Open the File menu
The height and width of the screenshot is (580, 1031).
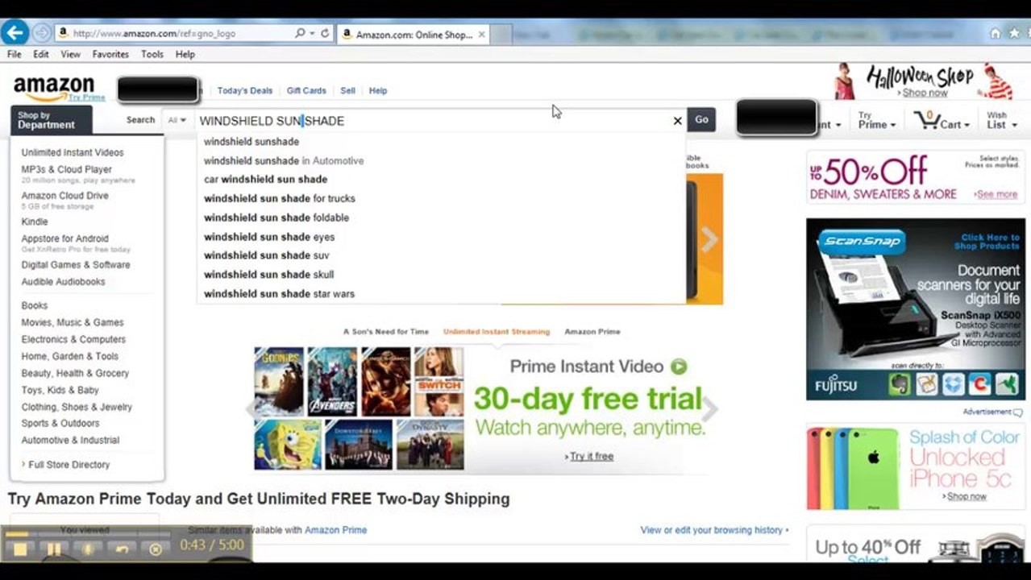pyautogui.click(x=15, y=55)
